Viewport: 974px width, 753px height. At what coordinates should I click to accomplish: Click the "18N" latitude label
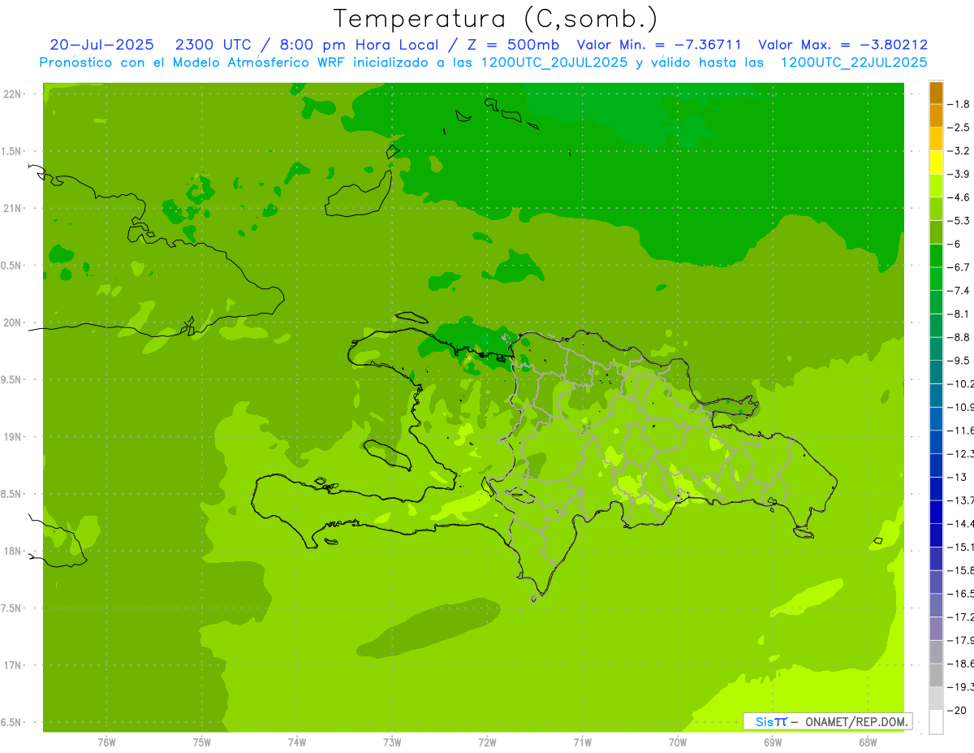click(x=12, y=551)
